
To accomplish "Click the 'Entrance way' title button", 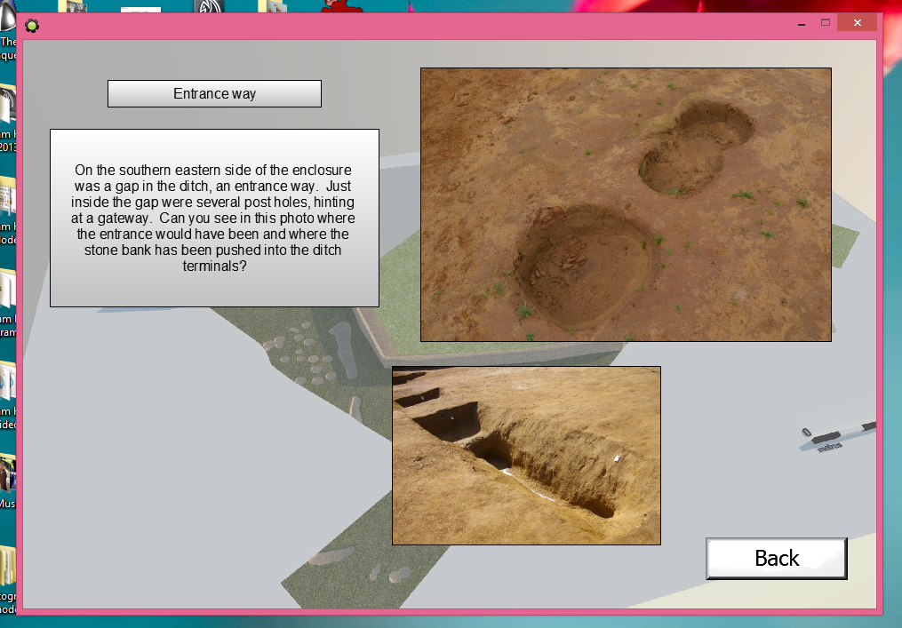I will click(x=214, y=94).
